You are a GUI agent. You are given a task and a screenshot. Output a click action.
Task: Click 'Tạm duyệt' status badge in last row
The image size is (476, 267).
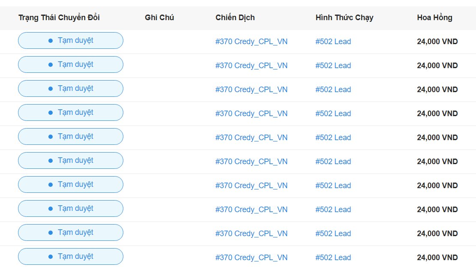point(71,257)
